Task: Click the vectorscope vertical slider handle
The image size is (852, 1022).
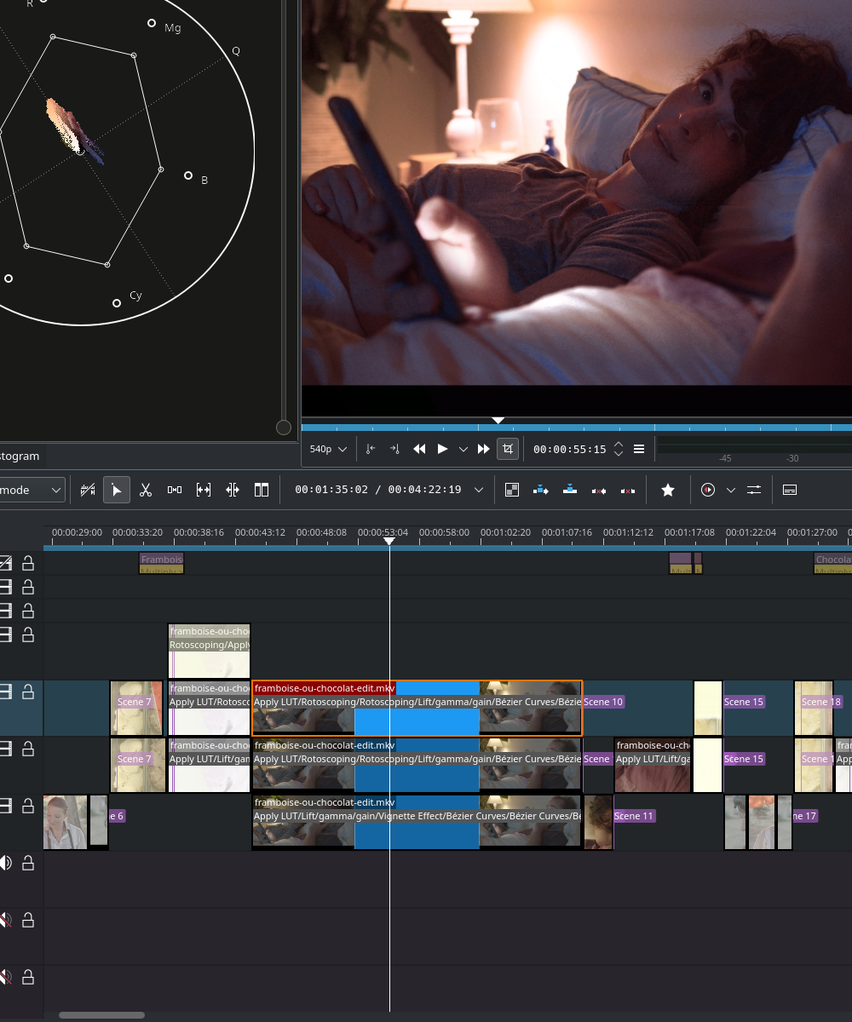Action: pyautogui.click(x=284, y=428)
